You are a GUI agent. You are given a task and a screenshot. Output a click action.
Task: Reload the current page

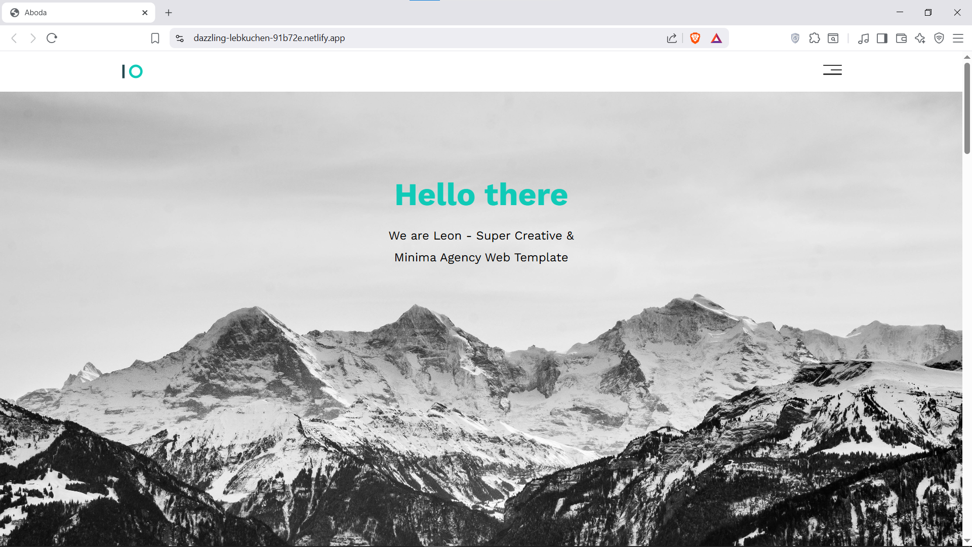tap(52, 38)
